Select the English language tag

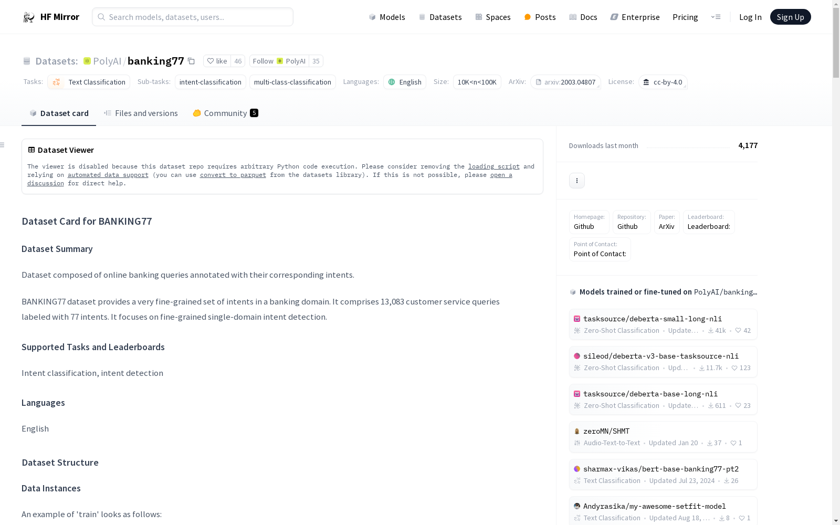click(x=405, y=82)
